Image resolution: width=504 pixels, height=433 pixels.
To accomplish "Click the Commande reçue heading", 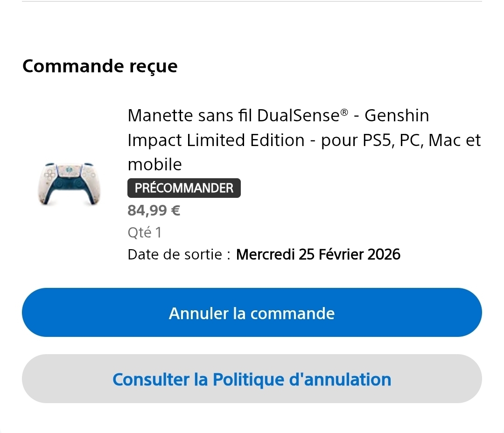I will click(x=100, y=66).
